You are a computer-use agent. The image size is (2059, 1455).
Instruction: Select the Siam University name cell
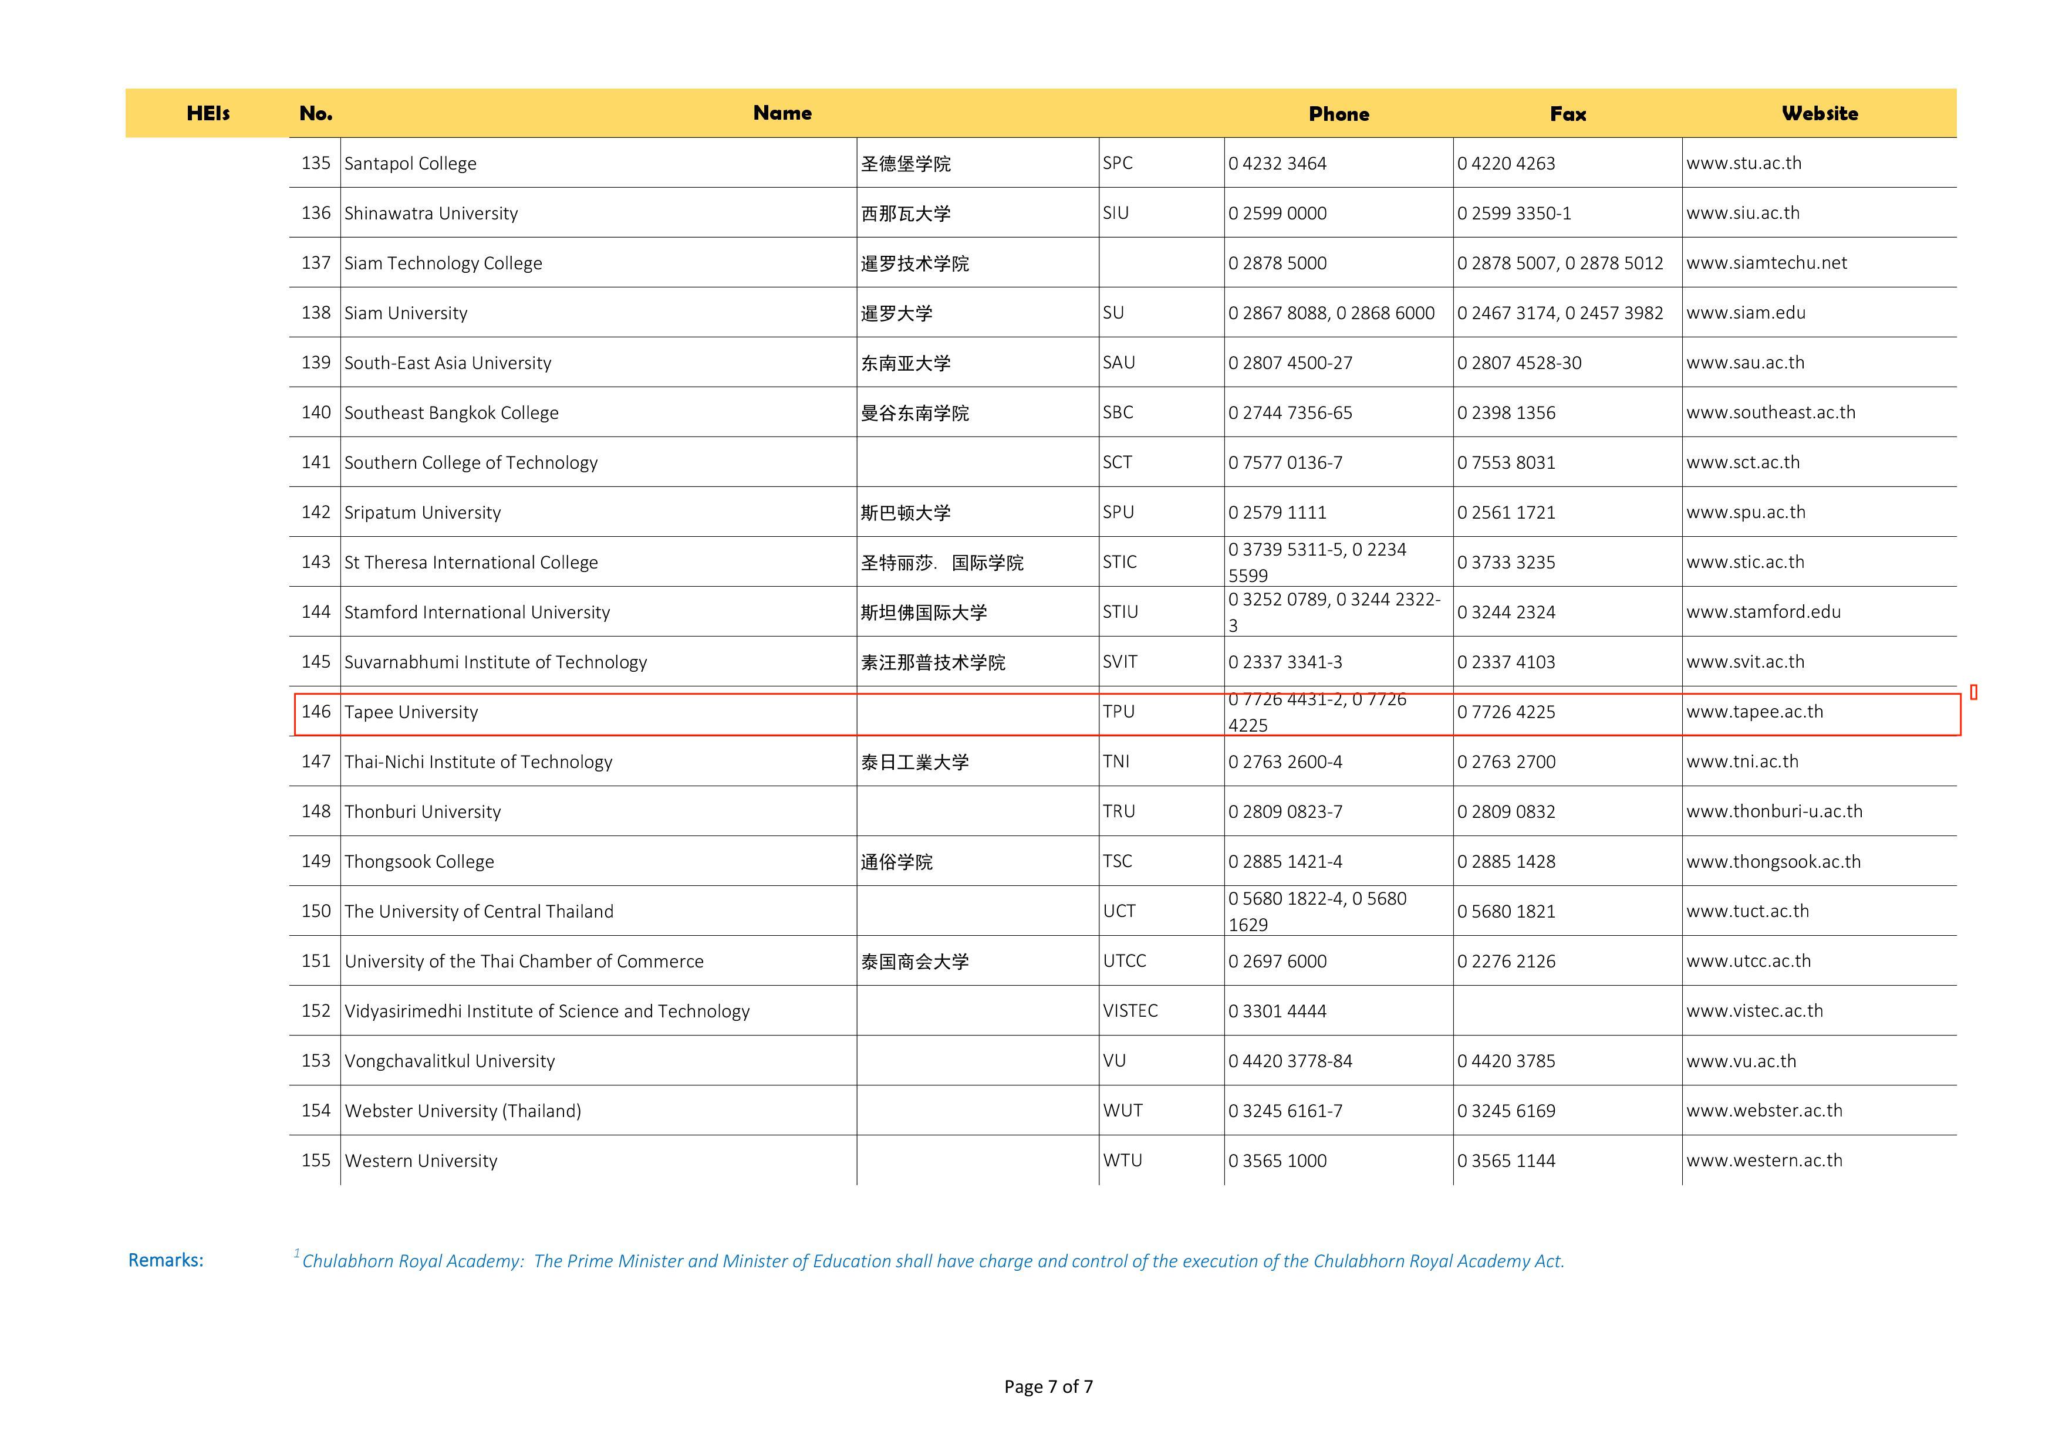[598, 313]
